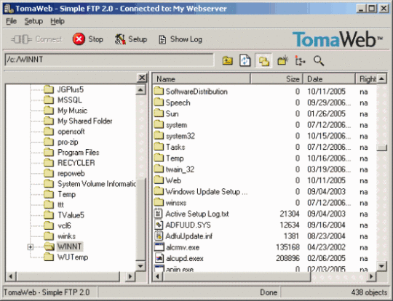Screen dimensions: 393x301
Task: Select the ADFUUD.SYS file
Action: tap(265, 225)
